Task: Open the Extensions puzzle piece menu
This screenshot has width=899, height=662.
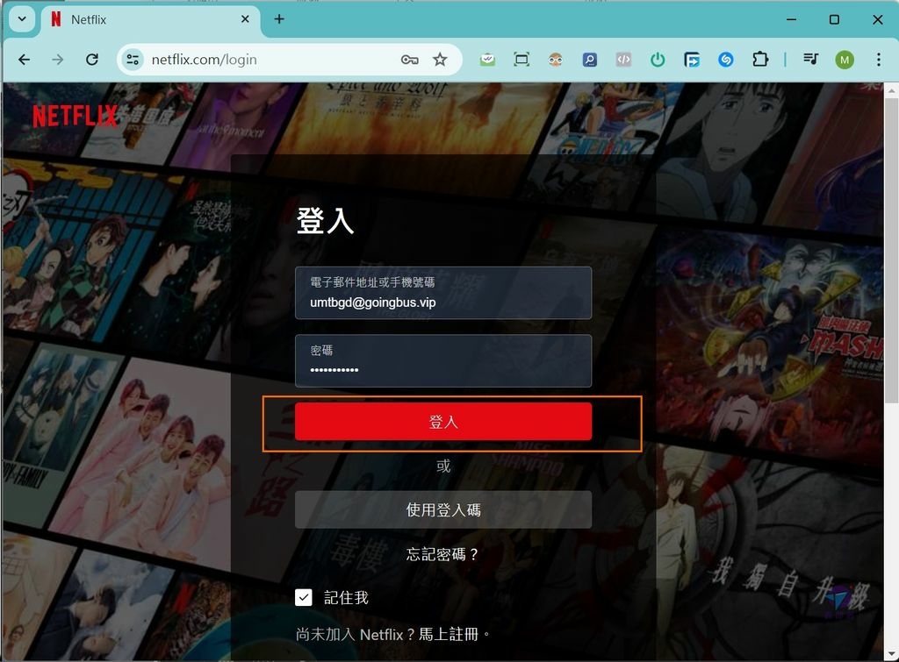Action: point(760,60)
